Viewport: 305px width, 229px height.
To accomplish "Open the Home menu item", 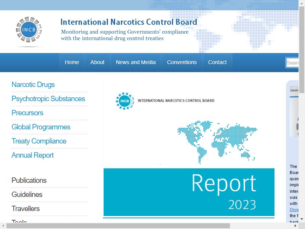I will coord(72,62).
